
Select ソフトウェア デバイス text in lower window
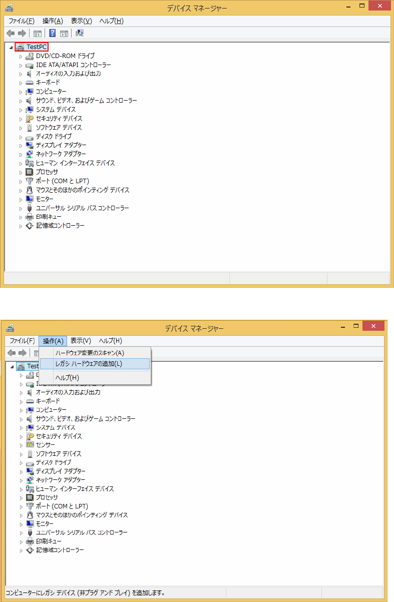(58, 454)
